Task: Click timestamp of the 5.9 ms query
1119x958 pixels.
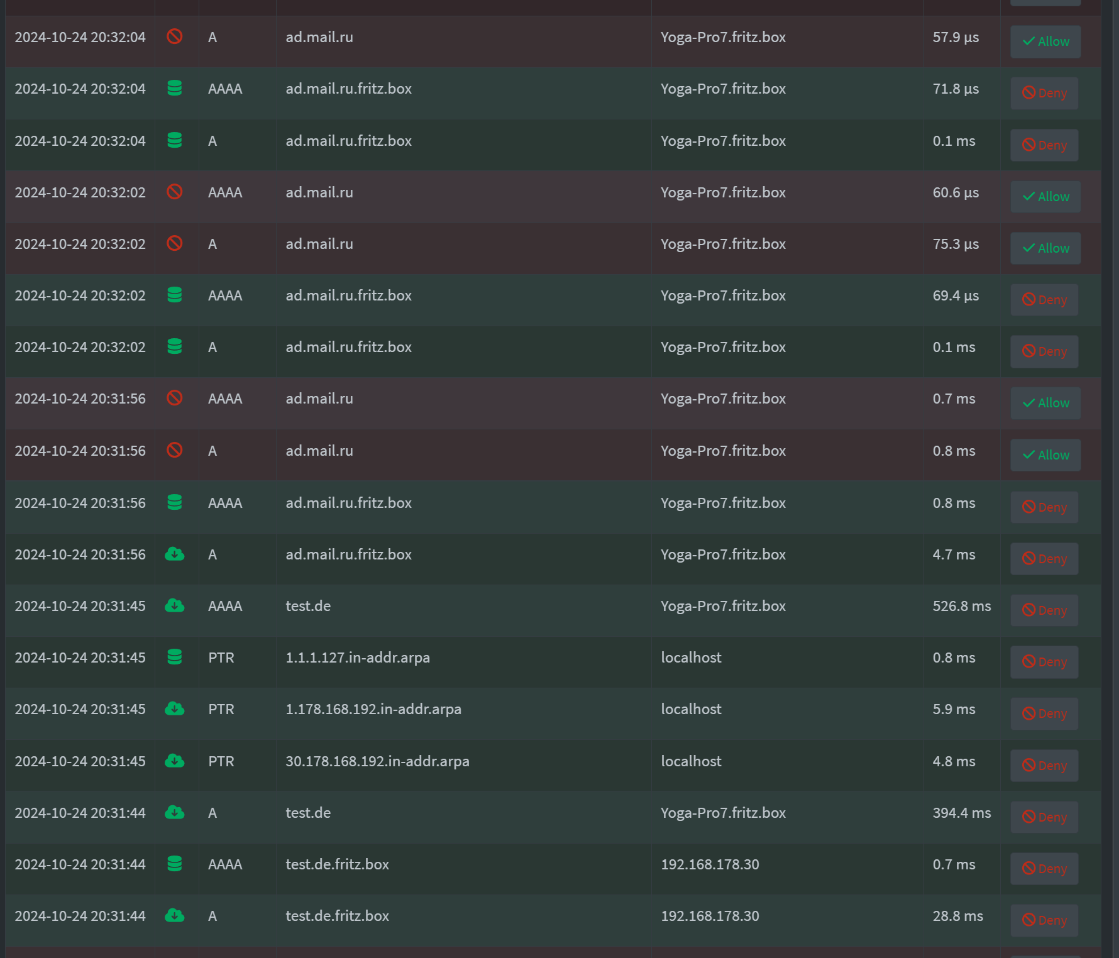Action: point(80,709)
